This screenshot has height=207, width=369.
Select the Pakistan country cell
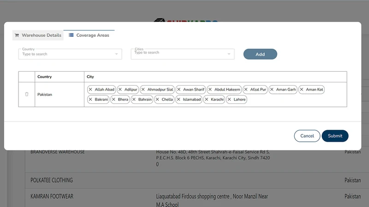coord(60,94)
